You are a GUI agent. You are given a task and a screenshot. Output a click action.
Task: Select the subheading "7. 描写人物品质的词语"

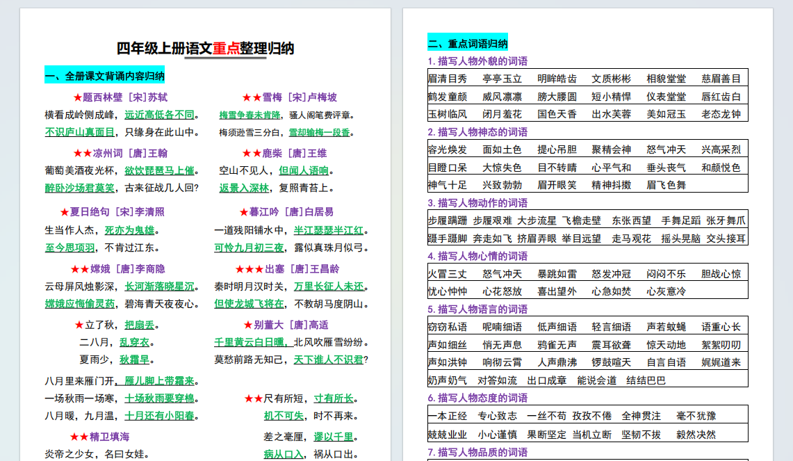click(478, 453)
